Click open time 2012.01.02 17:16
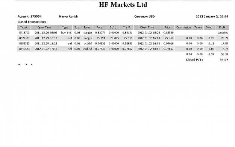Screen dimensions: 235x147 (46, 49)
